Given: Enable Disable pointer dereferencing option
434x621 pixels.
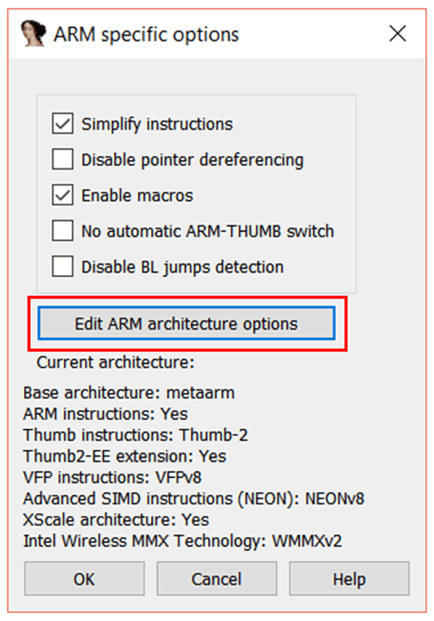Looking at the screenshot, I should click(62, 159).
